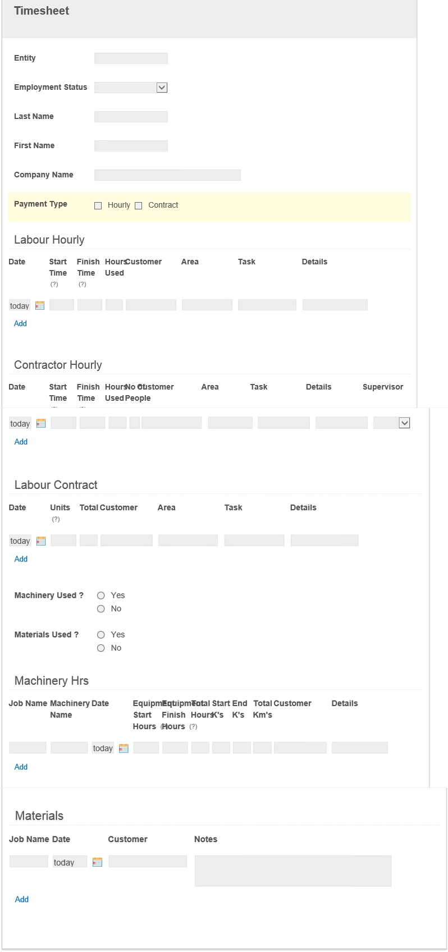This screenshot has height=952, width=448.
Task: Open the Supervisor dropdown in Contractor Hourly
Action: [x=404, y=423]
